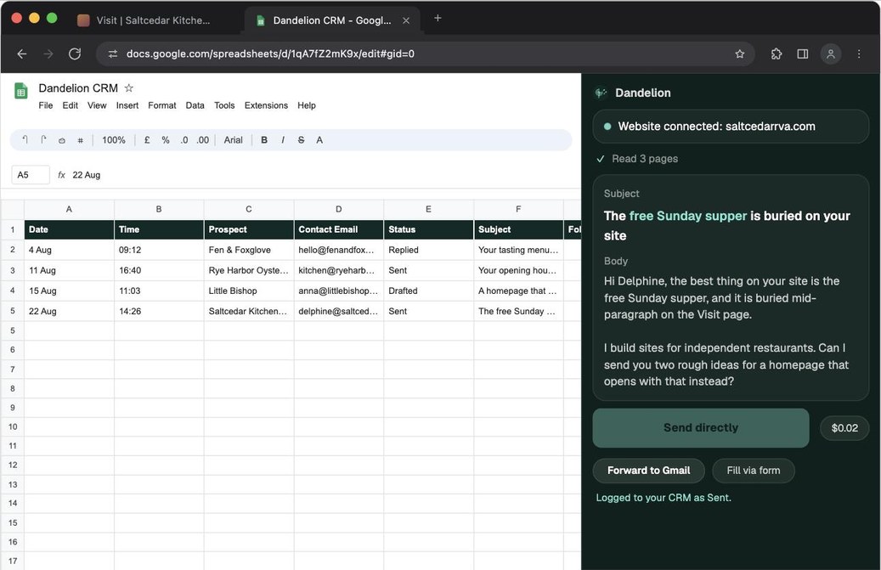
Task: Click the Google Sheets logo icon
Action: (21, 90)
